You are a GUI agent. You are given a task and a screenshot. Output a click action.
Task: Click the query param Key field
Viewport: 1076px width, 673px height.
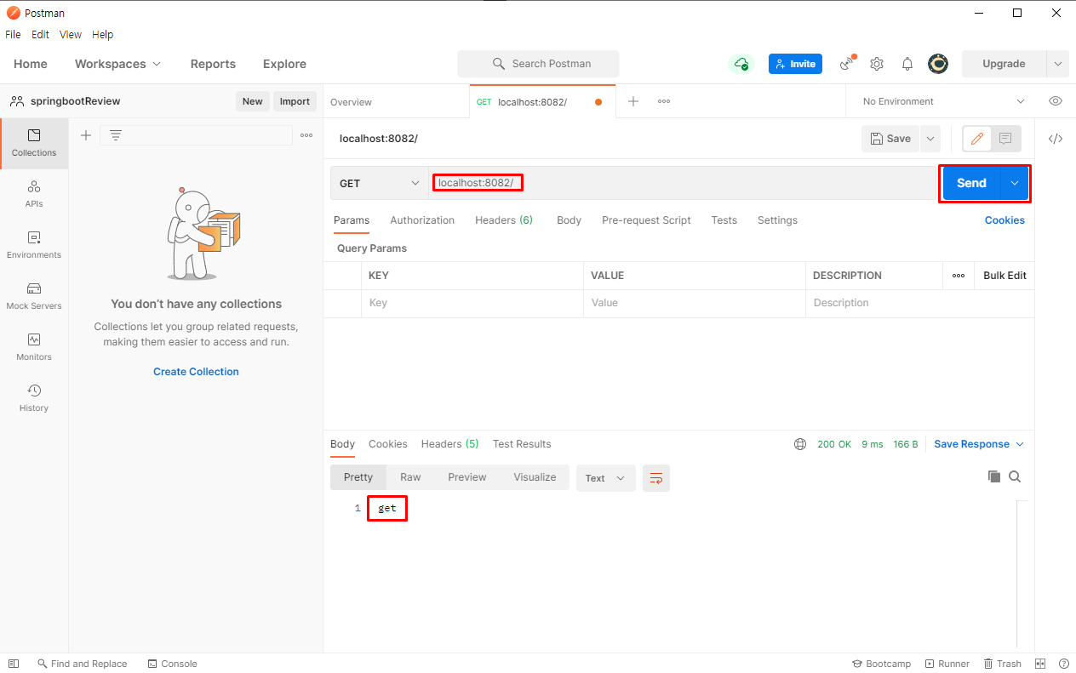pyautogui.click(x=472, y=303)
